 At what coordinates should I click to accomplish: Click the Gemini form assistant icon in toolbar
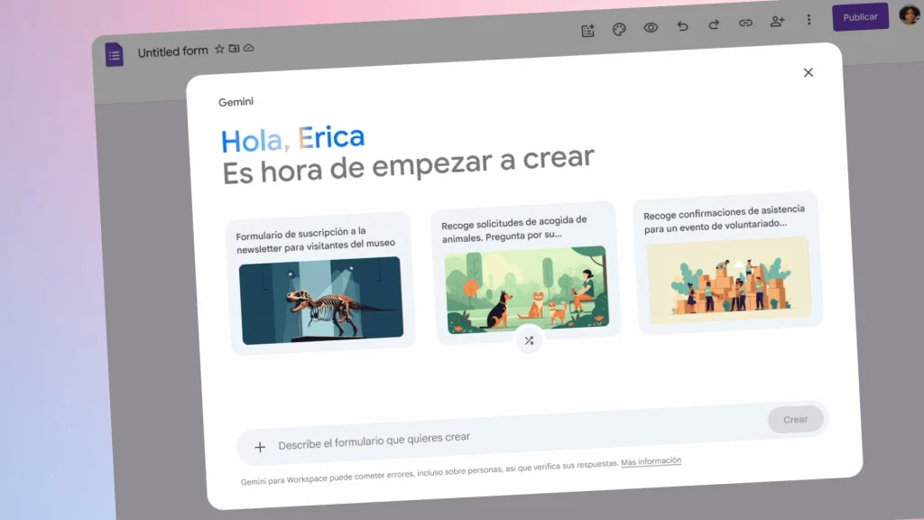(x=588, y=31)
